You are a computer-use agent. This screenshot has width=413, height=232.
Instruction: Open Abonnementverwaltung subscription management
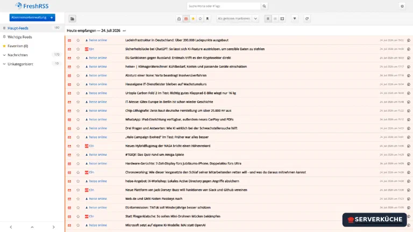click(x=32, y=17)
